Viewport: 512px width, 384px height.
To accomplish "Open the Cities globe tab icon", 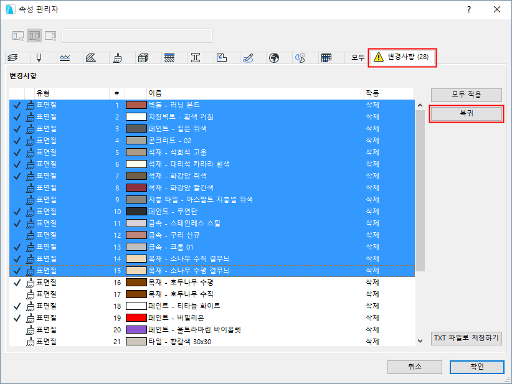I will coord(274,58).
